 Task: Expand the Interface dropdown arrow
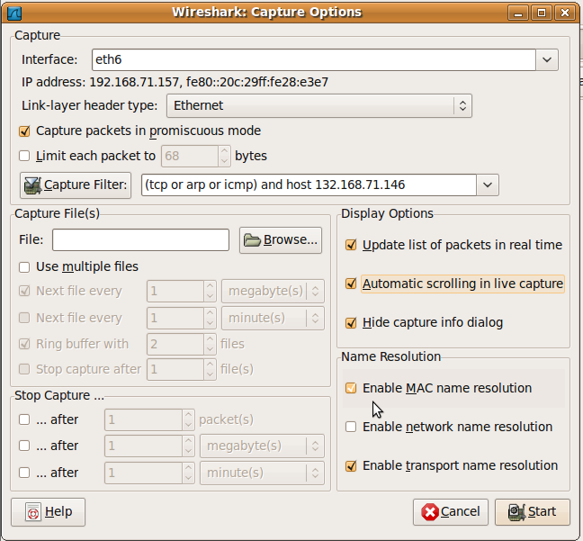click(547, 60)
